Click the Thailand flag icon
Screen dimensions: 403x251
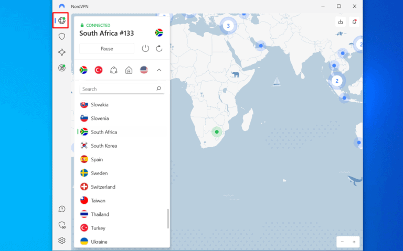tap(84, 214)
